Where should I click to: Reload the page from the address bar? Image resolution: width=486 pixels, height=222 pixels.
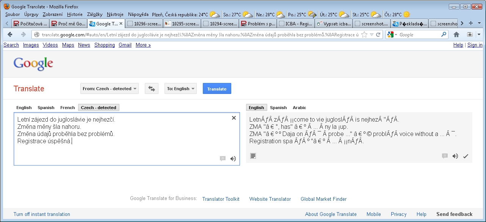pyautogui.click(x=378, y=34)
